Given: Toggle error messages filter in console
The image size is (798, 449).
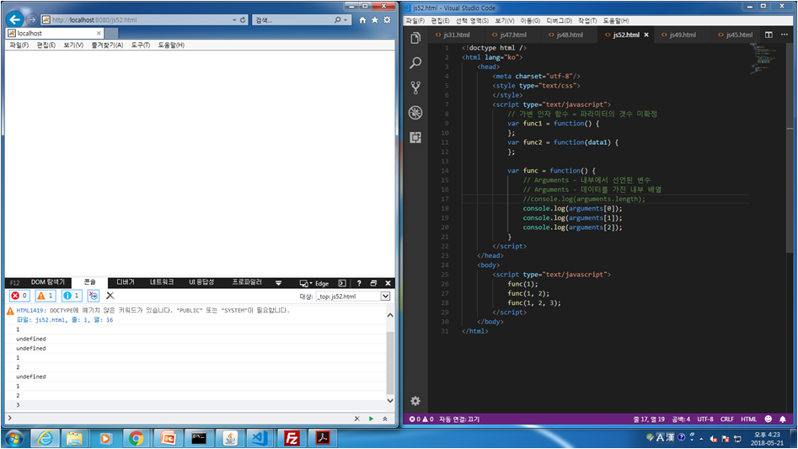Looking at the screenshot, I should 19,296.
